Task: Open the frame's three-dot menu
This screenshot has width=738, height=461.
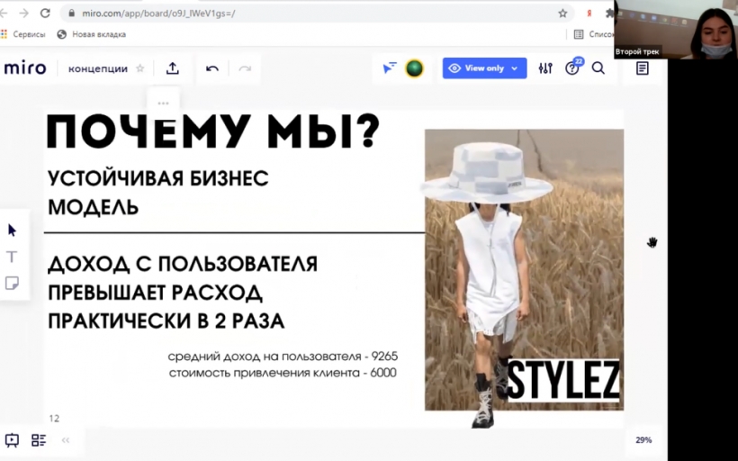Action: 163,103
